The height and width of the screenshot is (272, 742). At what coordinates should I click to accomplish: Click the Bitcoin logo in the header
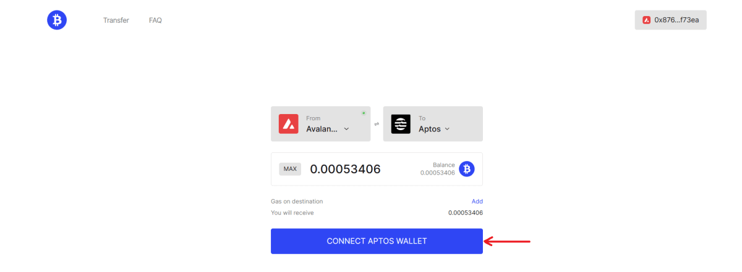pyautogui.click(x=57, y=20)
